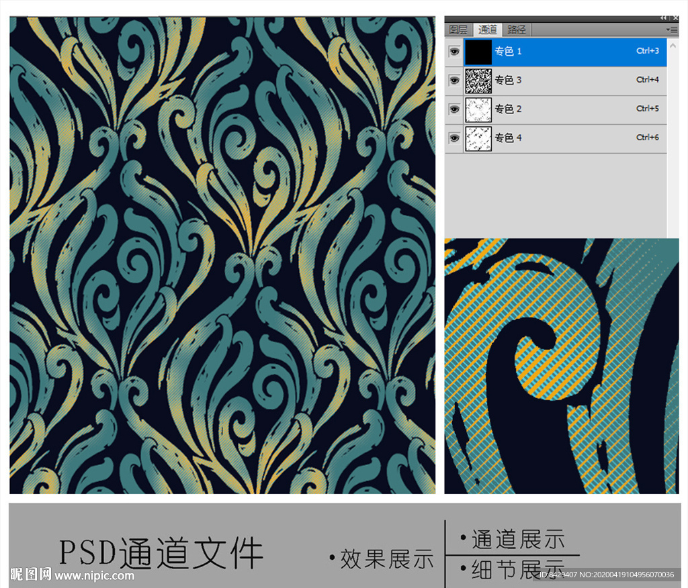Image resolution: width=688 pixels, height=588 pixels.
Task: Click the 专色 2 channel thumbnail
Action: click(478, 109)
